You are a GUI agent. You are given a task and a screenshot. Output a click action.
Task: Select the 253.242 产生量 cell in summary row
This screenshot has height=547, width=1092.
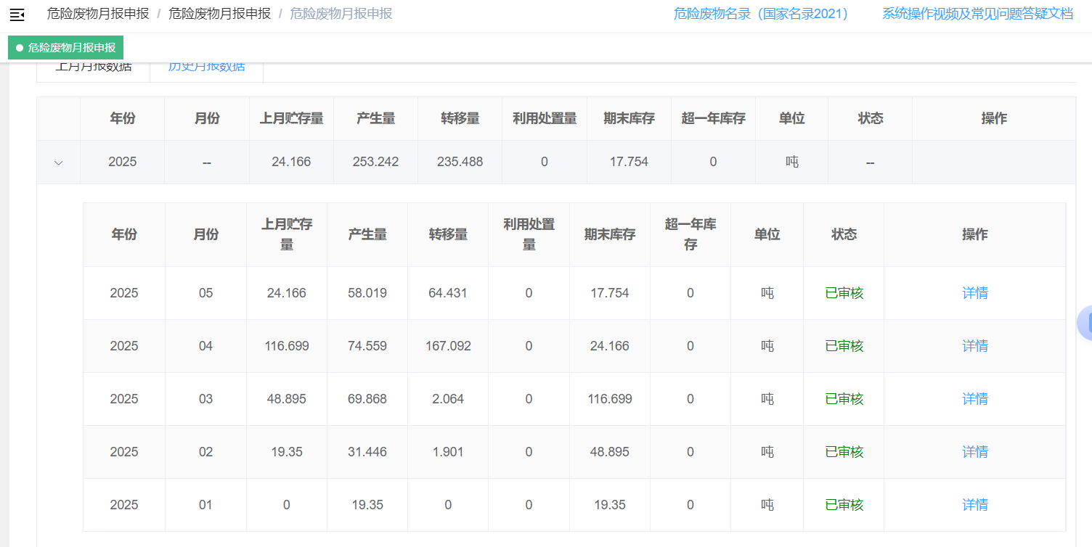click(x=375, y=162)
